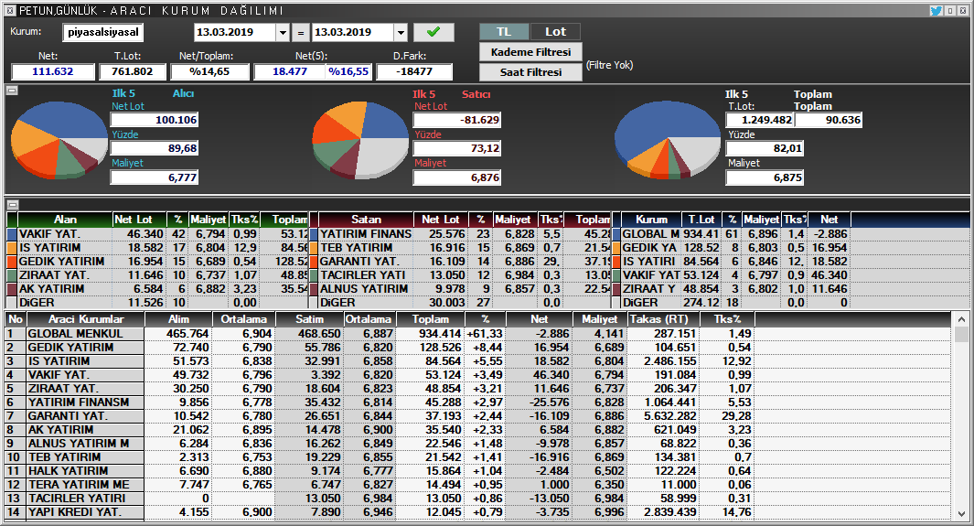Screen dimensions: 974x526
Task: Select GLOBAL MENKUL row in main table
Action: 478,334
